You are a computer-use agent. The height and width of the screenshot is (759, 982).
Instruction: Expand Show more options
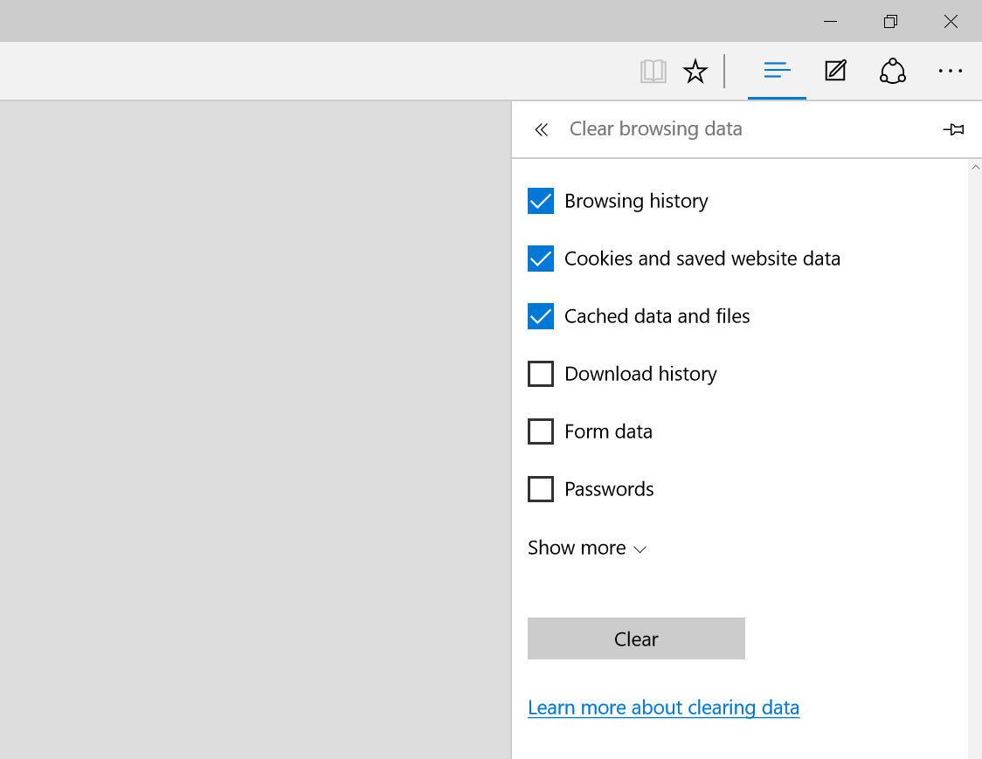coord(587,548)
